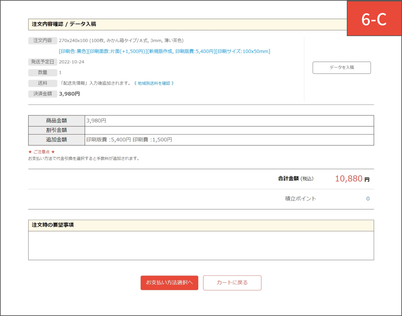
Task: Select the 商品金額 row header
Action: [57, 121]
